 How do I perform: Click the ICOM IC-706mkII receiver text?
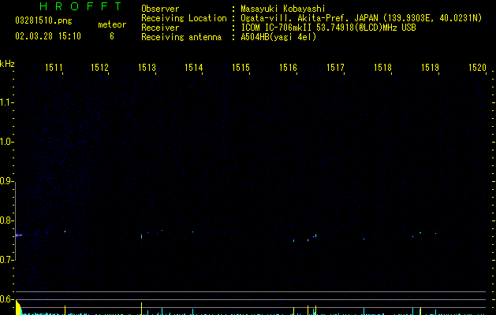(x=328, y=28)
